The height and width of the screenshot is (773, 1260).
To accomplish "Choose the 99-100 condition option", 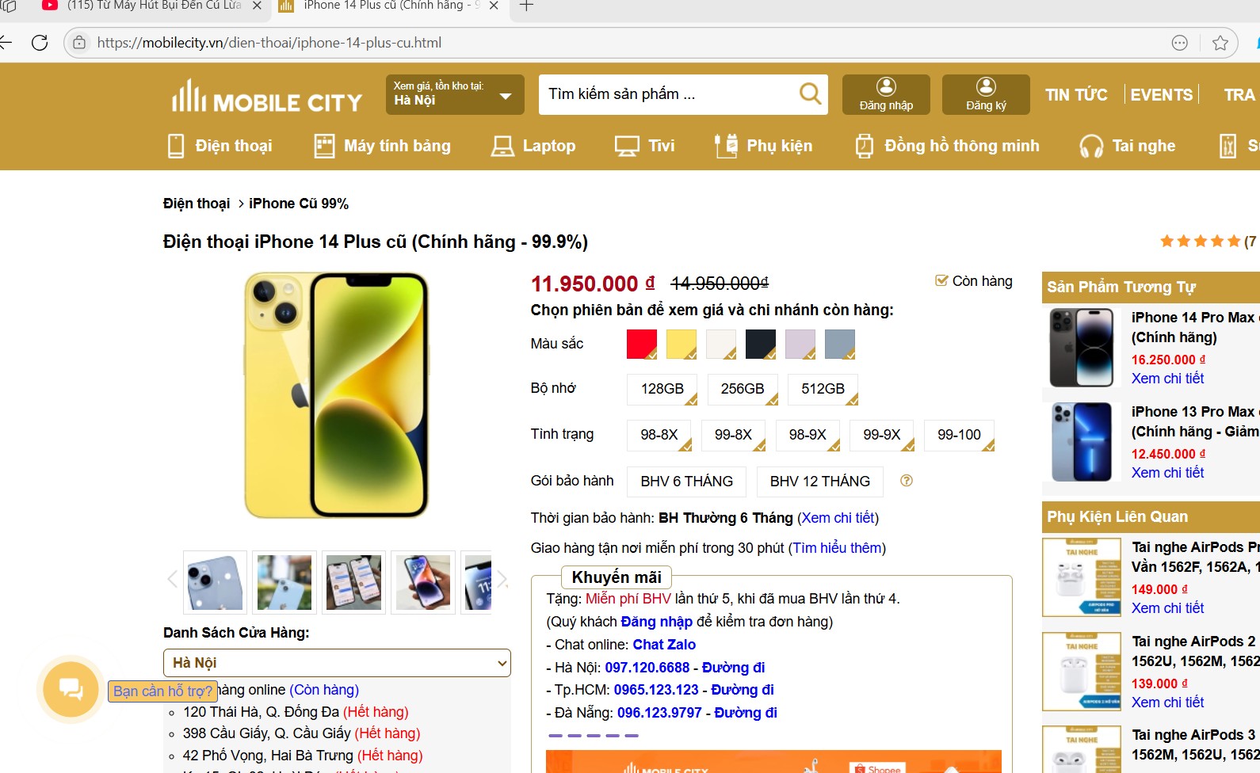I will point(959,435).
